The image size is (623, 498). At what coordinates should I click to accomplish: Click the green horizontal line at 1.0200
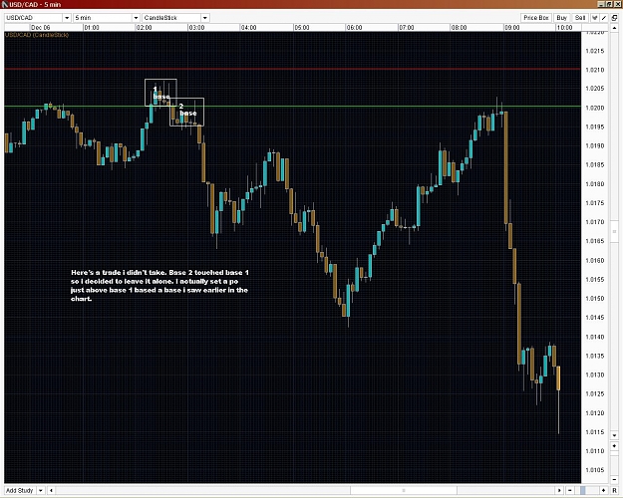click(x=292, y=106)
